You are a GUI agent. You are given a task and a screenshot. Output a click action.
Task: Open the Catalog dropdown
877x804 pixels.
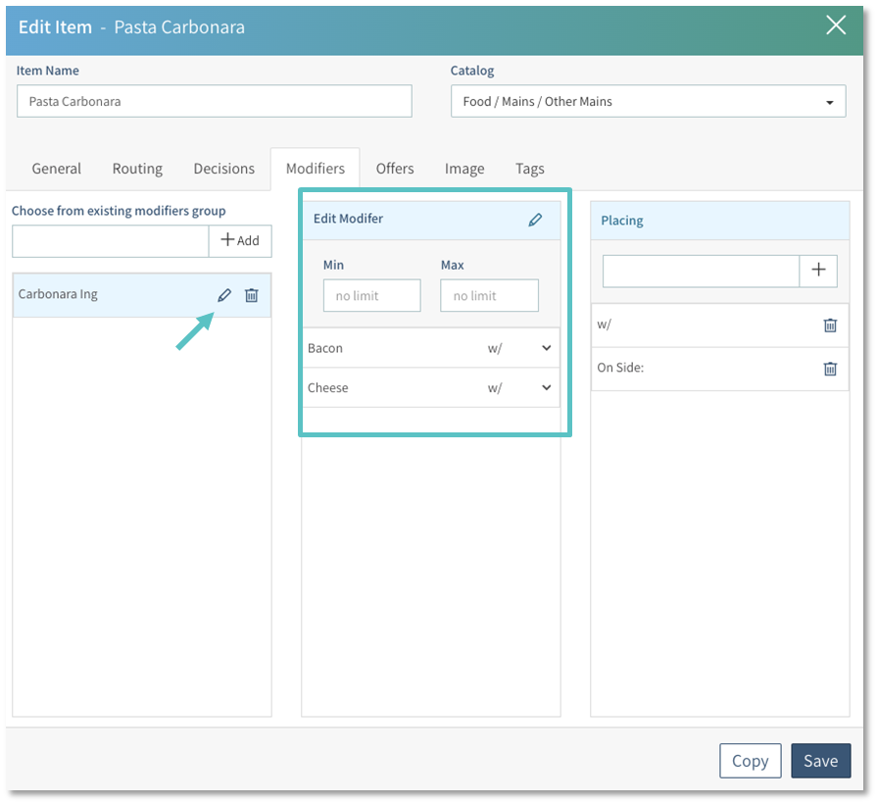tap(648, 101)
